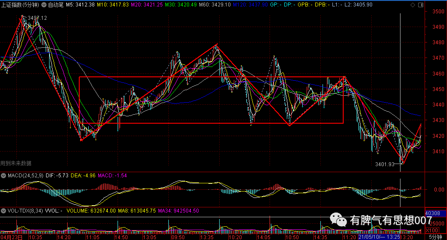
Task: Click the DEA: -4.96 value
Action: coord(83,176)
